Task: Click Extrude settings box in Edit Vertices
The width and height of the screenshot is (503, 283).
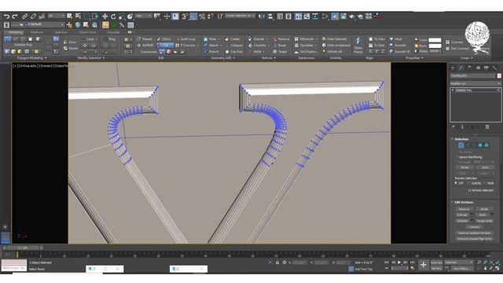Action: 472,215
